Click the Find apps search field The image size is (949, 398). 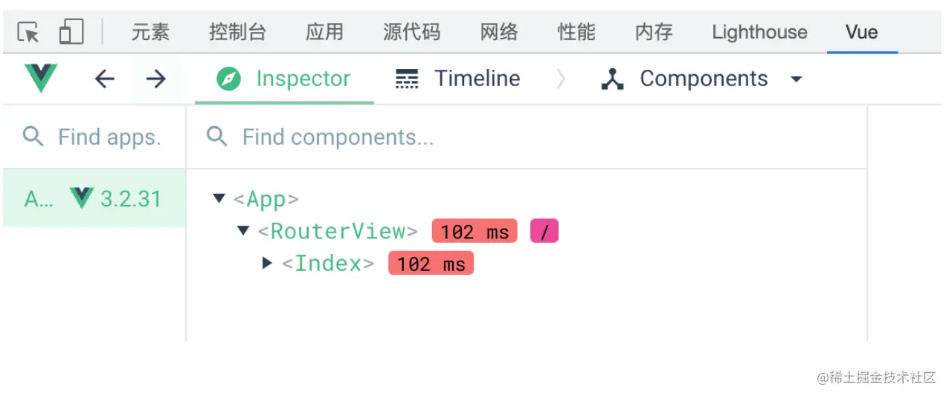(x=109, y=137)
